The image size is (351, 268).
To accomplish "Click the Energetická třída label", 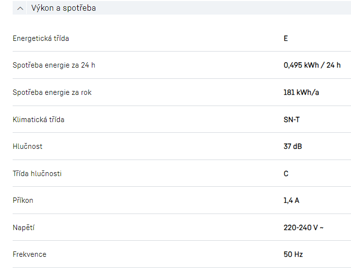I will tap(41, 38).
